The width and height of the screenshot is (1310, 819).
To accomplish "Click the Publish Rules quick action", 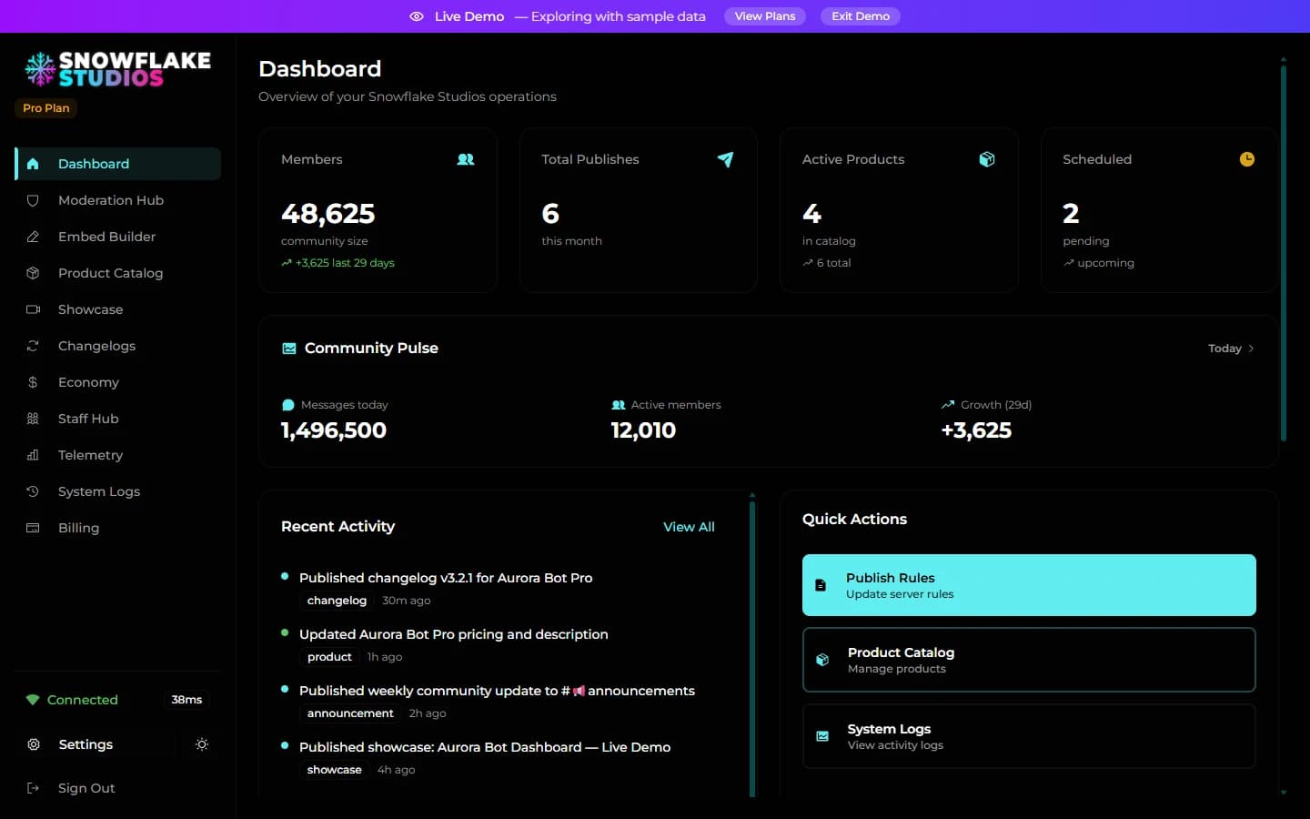I will pyautogui.click(x=1029, y=585).
